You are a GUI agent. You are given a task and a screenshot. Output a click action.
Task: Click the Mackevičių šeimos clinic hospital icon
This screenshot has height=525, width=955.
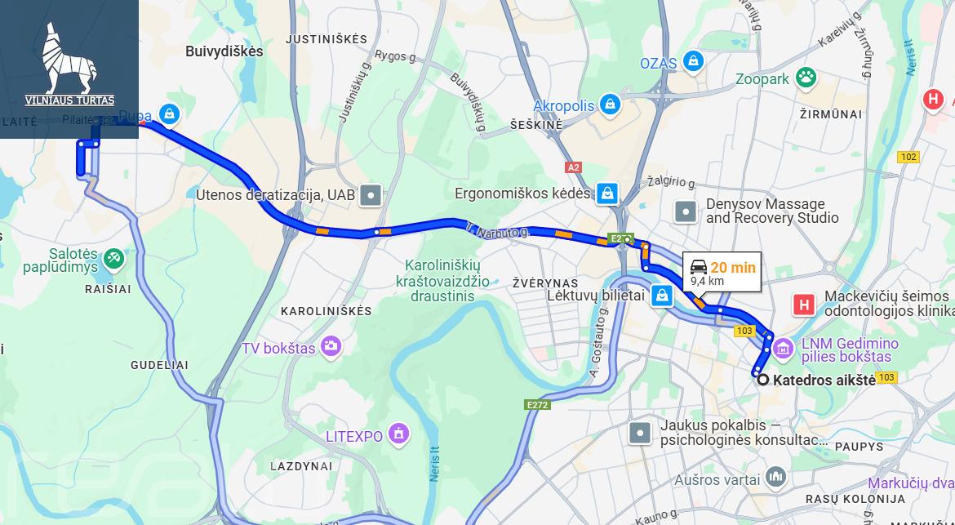(804, 305)
